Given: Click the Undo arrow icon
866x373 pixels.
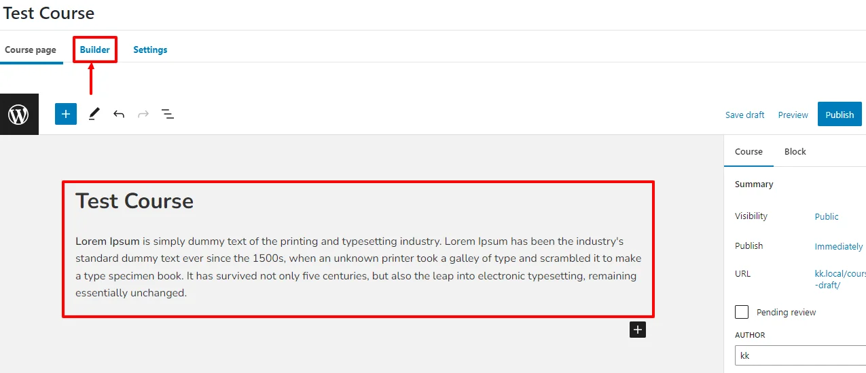Looking at the screenshot, I should point(119,114).
